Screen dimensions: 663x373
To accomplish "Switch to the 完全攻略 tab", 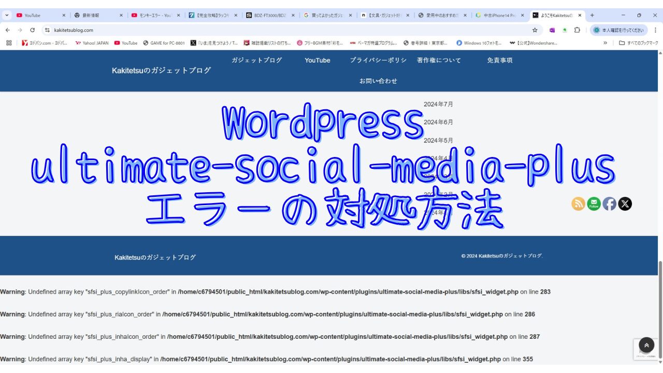I will (211, 16).
